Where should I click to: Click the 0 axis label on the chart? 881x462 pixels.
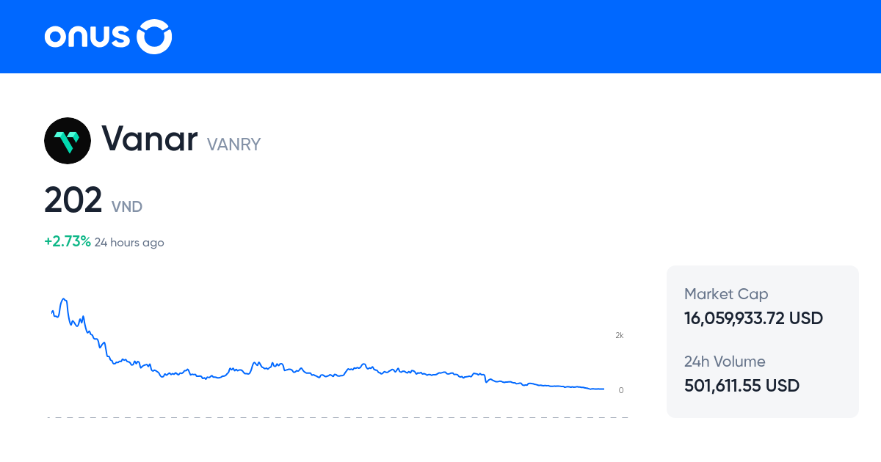coord(620,390)
